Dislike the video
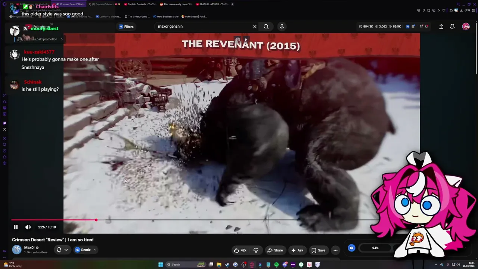The image size is (478, 269). coord(256,250)
